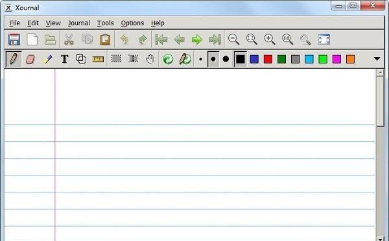Expand the toolbar overflow arrow
The width and height of the screenshot is (389, 241).
point(377,59)
